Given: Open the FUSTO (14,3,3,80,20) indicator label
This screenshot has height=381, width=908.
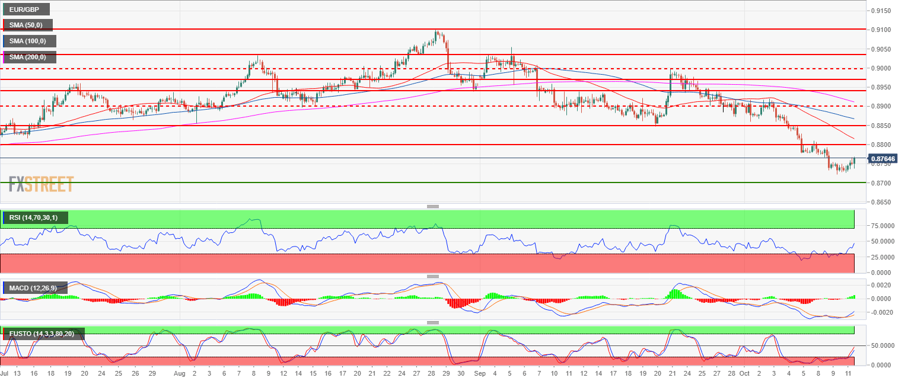Looking at the screenshot, I should [x=44, y=334].
